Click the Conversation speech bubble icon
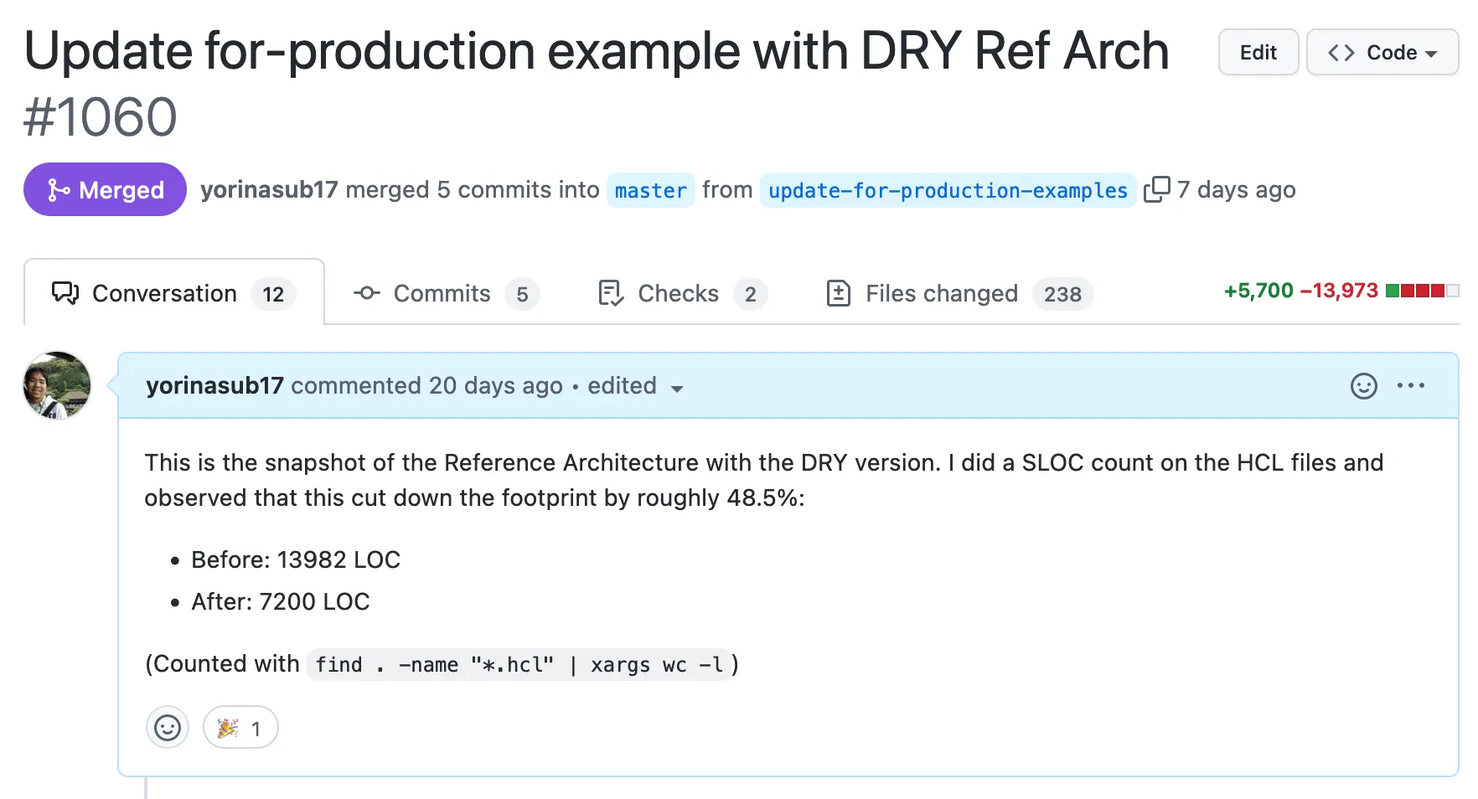1478x799 pixels. [65, 293]
